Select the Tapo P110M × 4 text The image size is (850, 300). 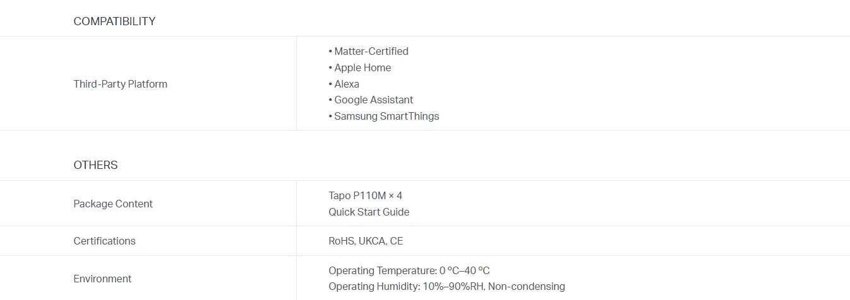click(365, 195)
